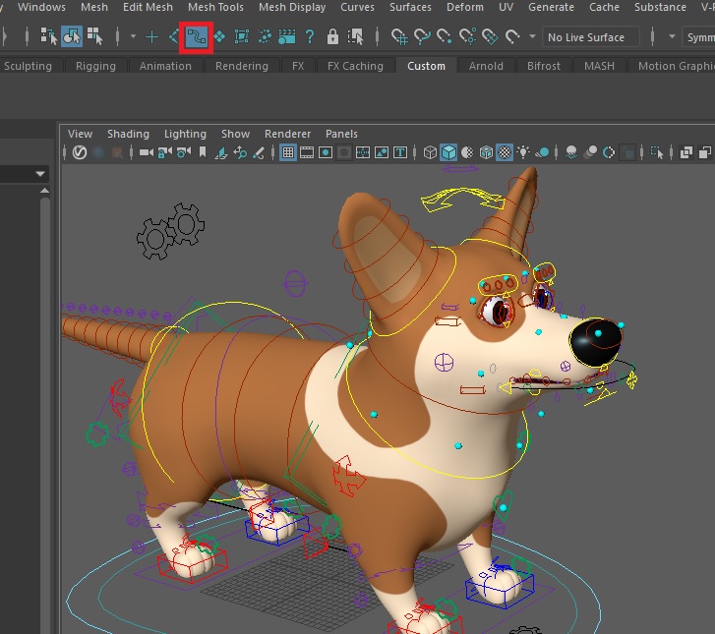715x634 pixels.
Task: Click the gears settings control near dog's tail
Action: (170, 231)
